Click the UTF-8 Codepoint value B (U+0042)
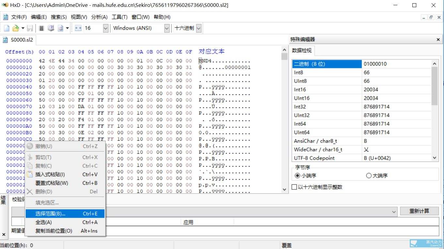The height and width of the screenshot is (249, 444). pyautogui.click(x=377, y=158)
